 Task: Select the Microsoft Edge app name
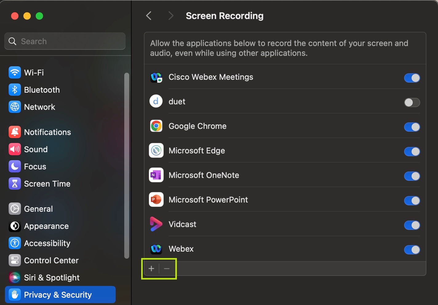tap(197, 151)
